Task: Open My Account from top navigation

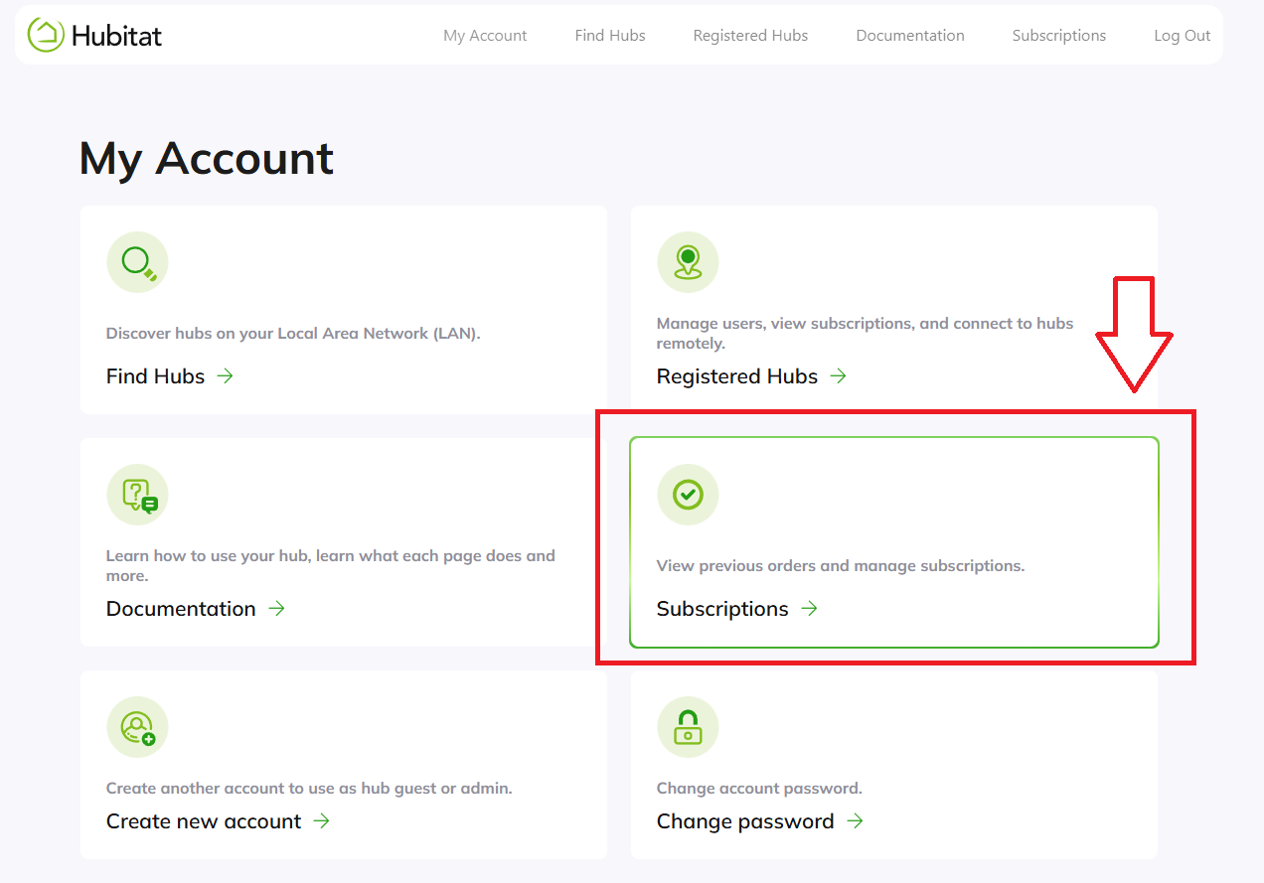Action: click(x=485, y=36)
